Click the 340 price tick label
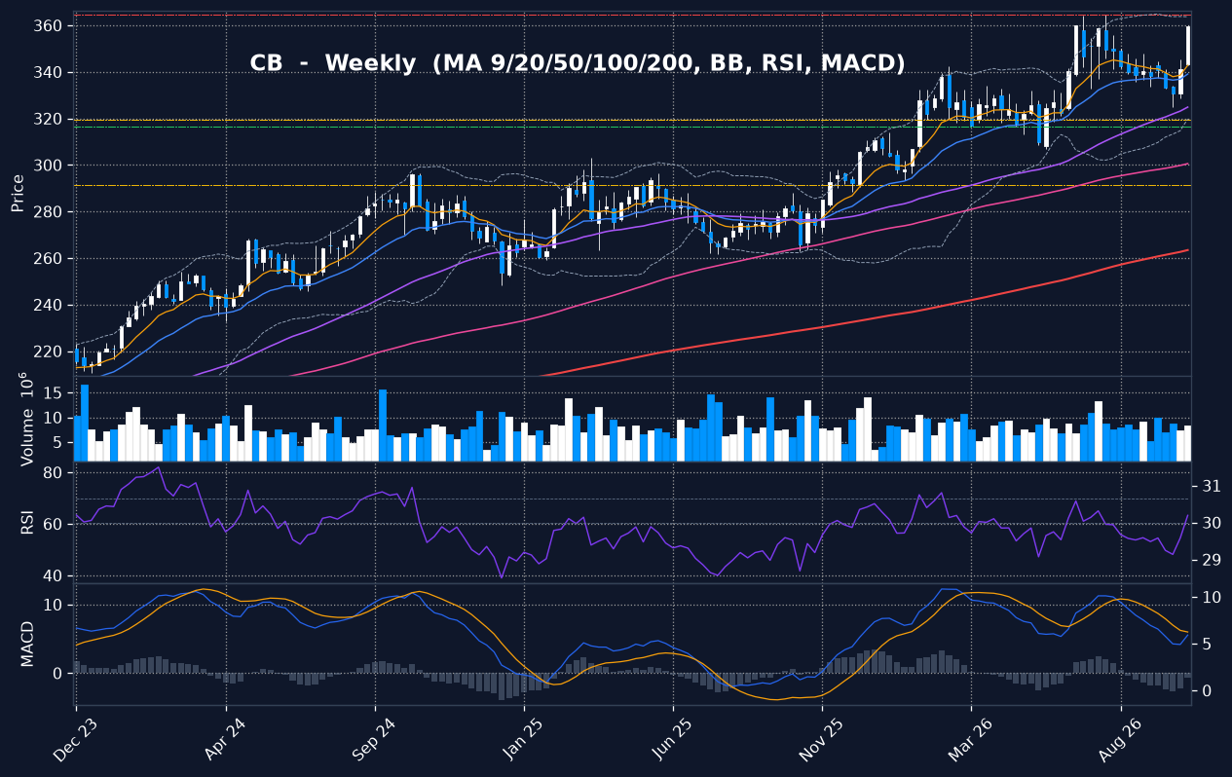The height and width of the screenshot is (777, 1232). click(50, 72)
